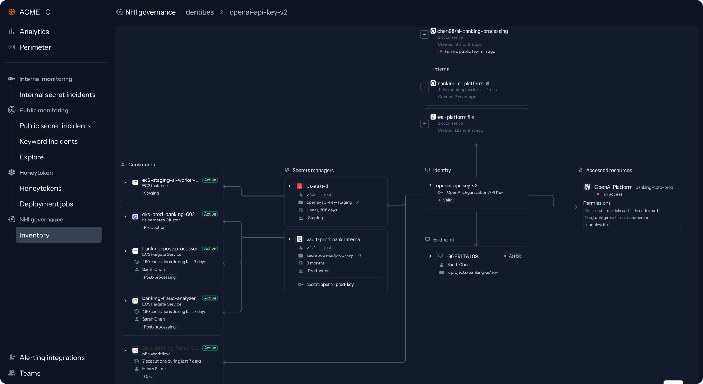Expand the chen98/ai-banking-processing source card
The width and height of the screenshot is (703, 384).
(x=425, y=35)
